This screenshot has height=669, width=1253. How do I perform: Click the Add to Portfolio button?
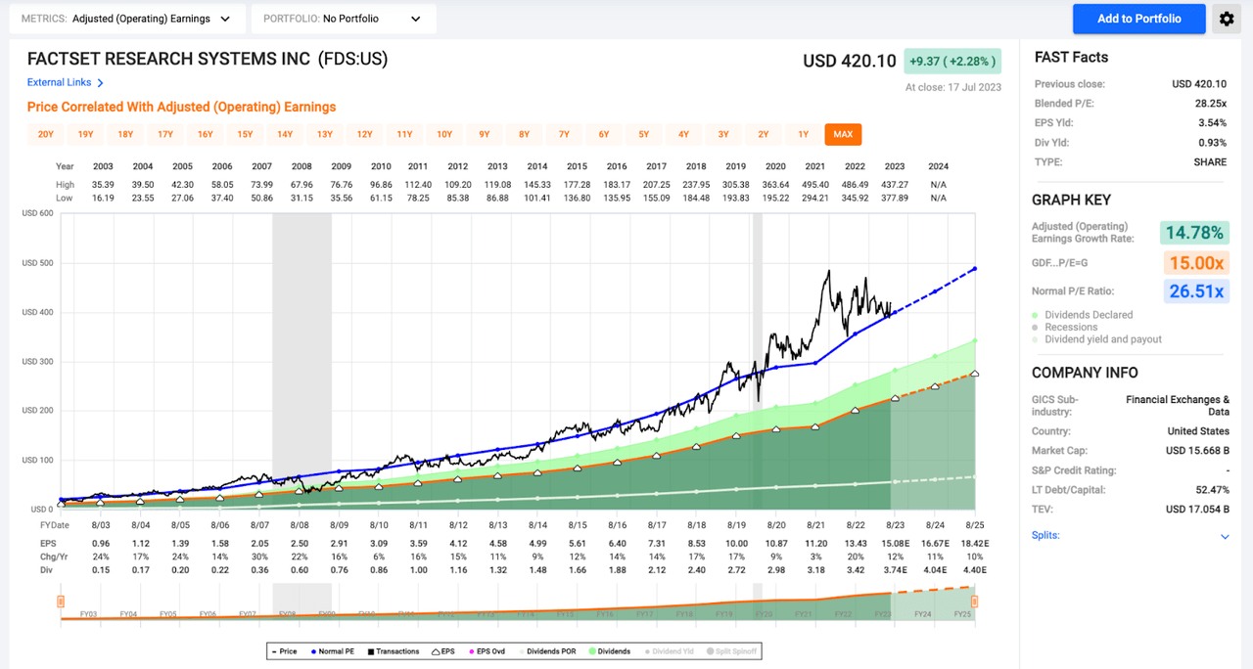click(x=1138, y=19)
